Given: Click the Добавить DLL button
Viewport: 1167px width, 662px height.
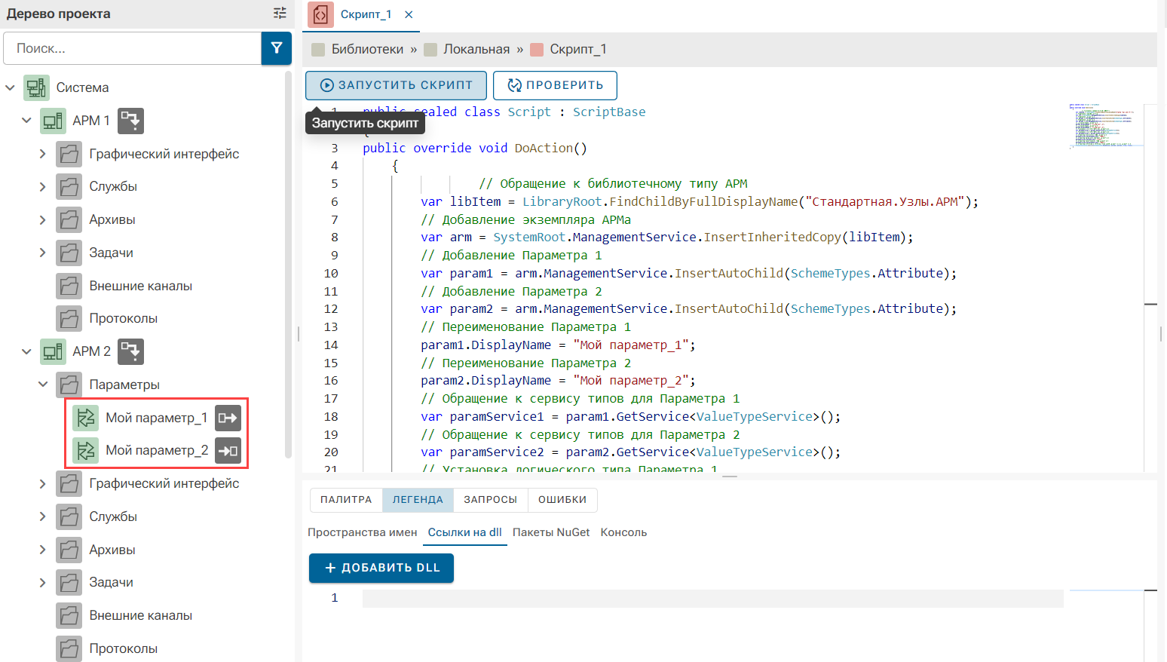Looking at the screenshot, I should tap(381, 568).
